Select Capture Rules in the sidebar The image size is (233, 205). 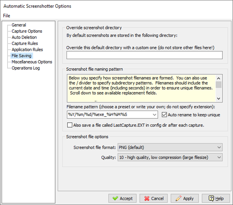point(25,43)
